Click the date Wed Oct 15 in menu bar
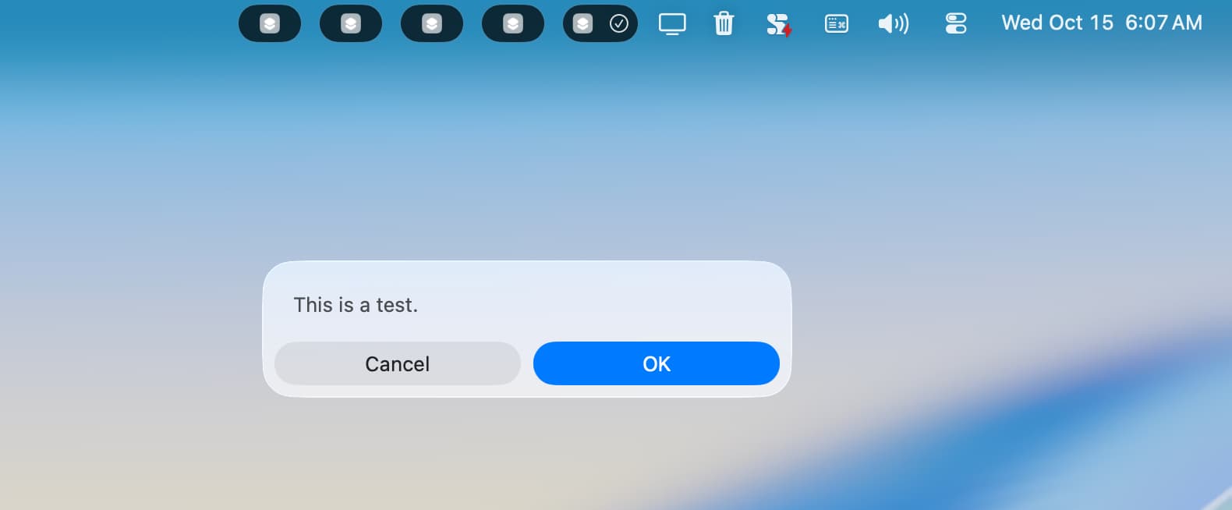1232x510 pixels. tap(1057, 23)
